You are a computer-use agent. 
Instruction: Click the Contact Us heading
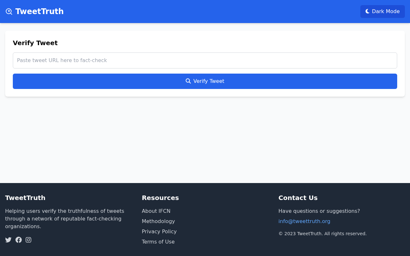click(298, 198)
